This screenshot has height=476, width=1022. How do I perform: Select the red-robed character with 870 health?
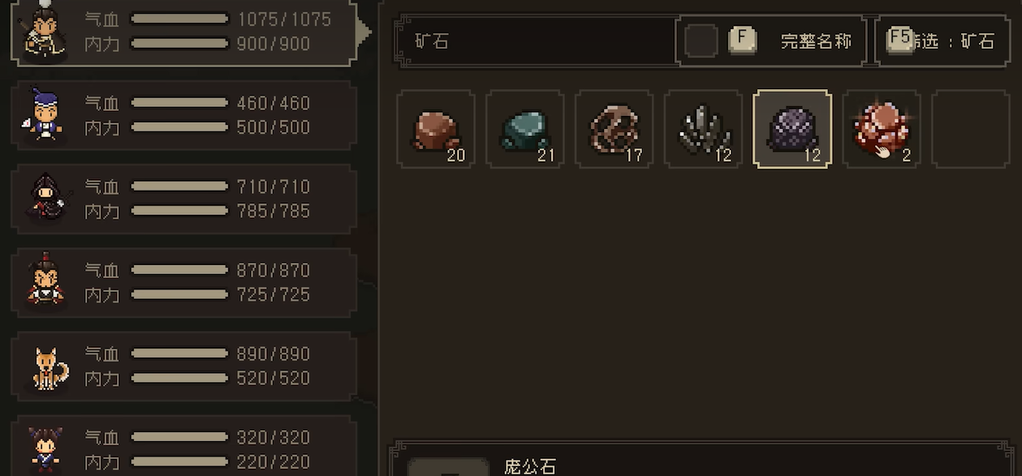point(184,282)
